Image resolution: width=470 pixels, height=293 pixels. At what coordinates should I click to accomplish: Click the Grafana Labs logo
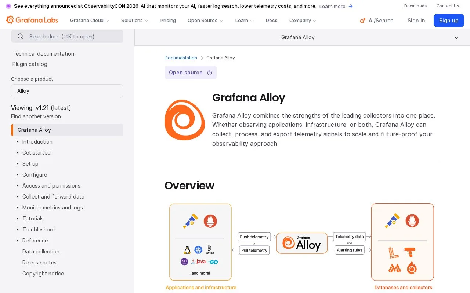point(32,20)
